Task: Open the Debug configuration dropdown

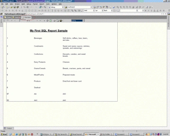Action: pyautogui.click(x=63, y=7)
